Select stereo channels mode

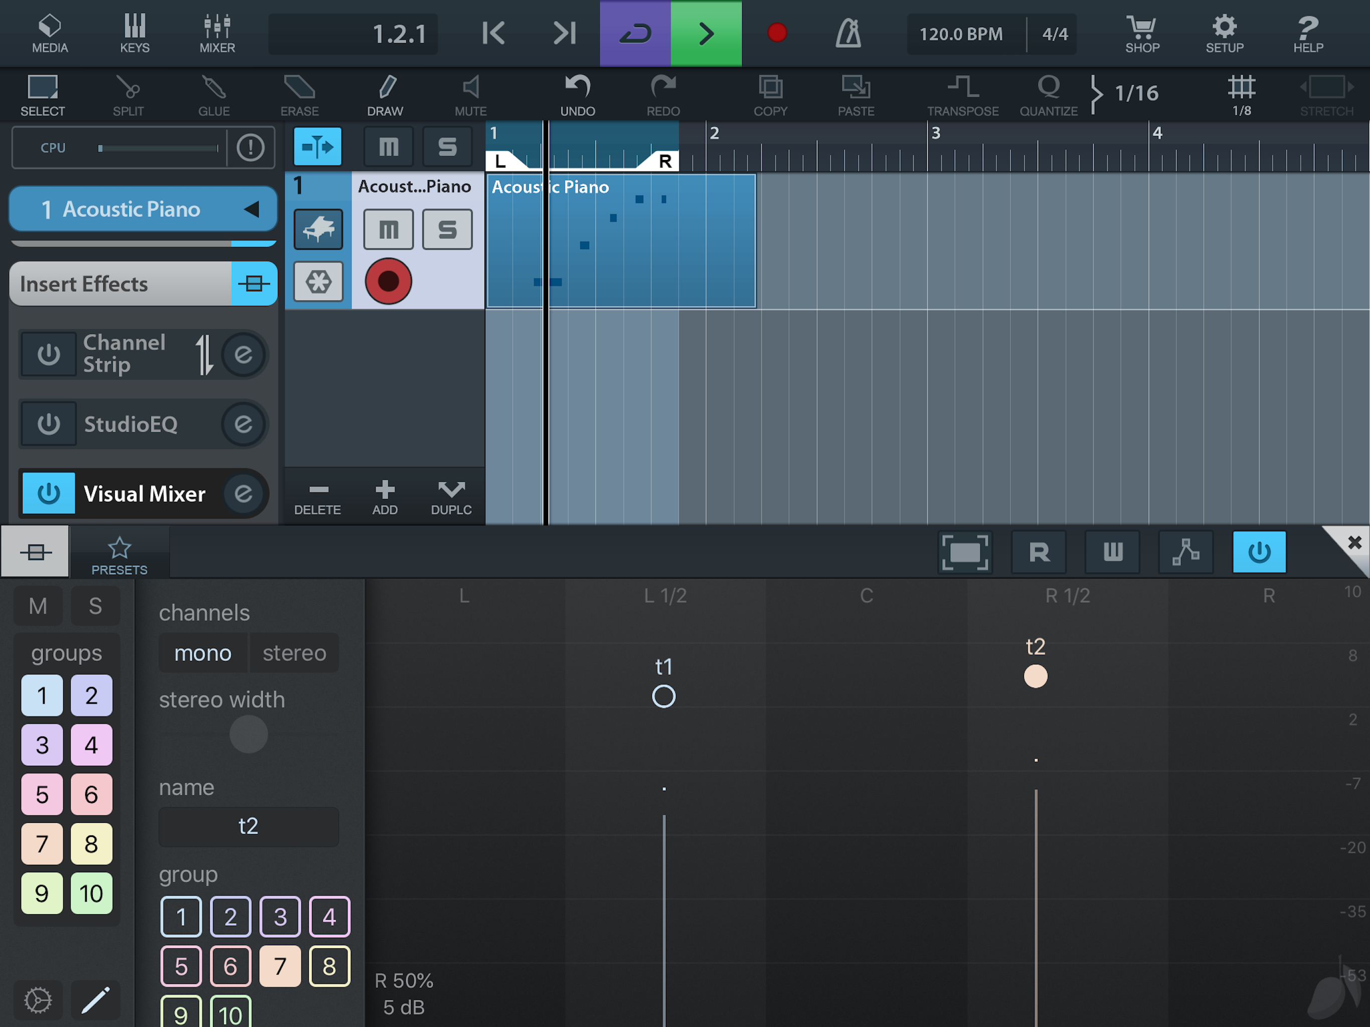294,653
